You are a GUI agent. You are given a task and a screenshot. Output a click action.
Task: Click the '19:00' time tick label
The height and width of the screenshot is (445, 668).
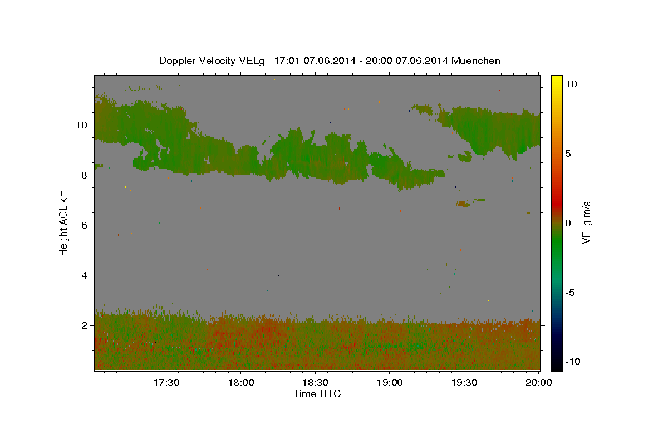390,383
